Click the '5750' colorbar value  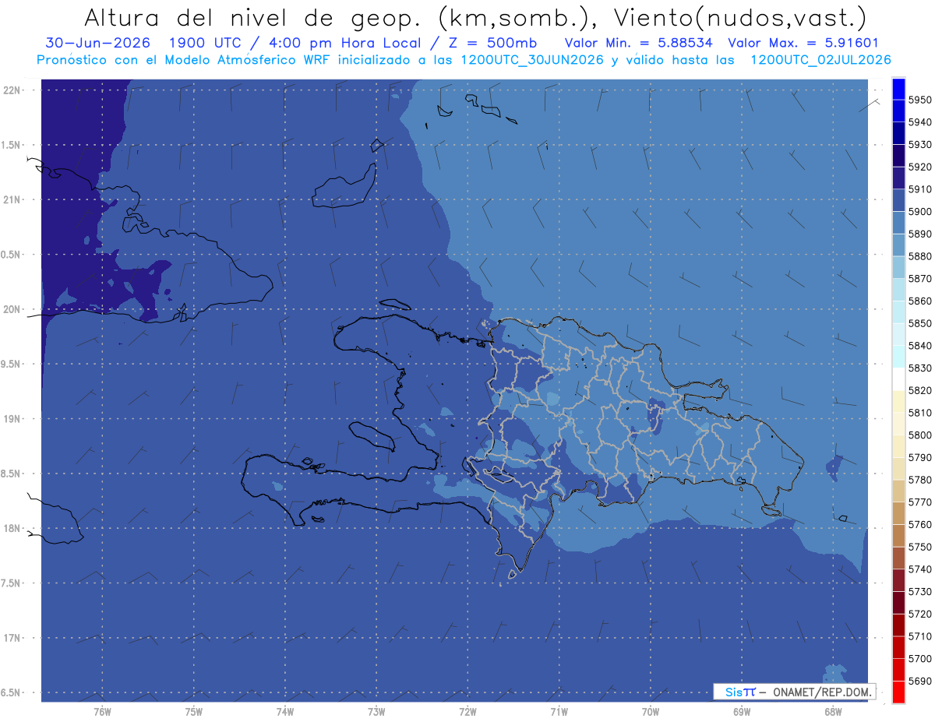pos(919,547)
